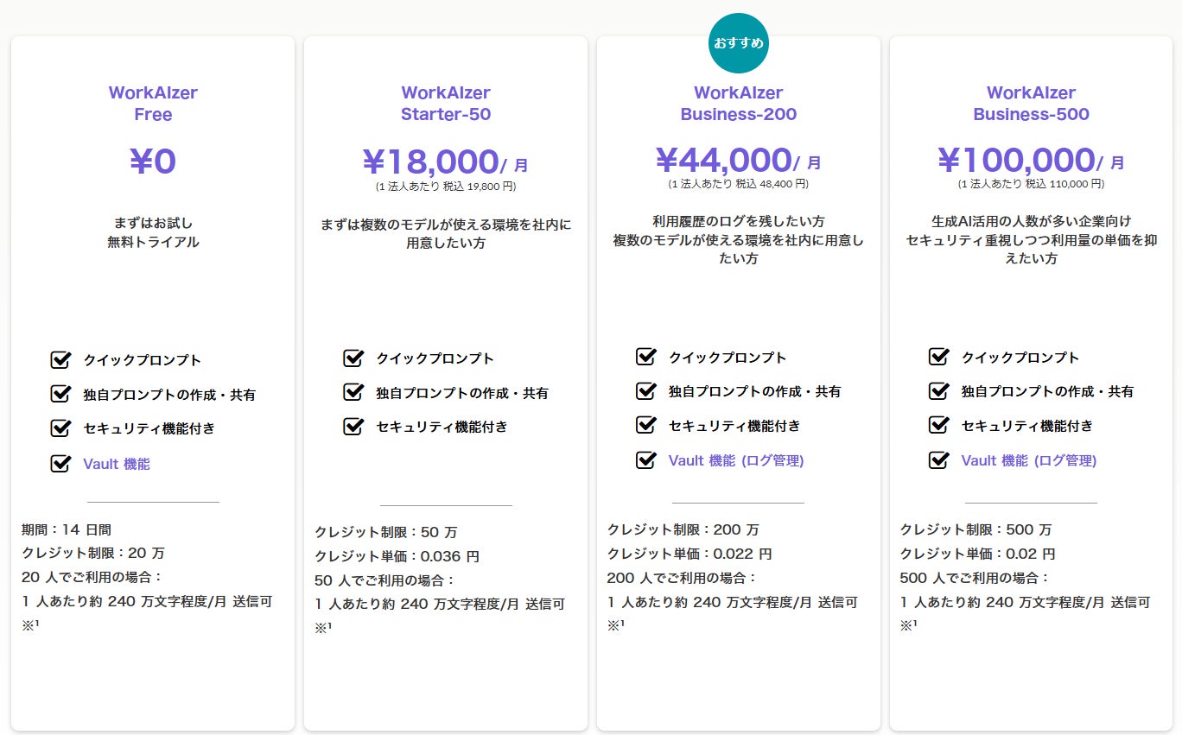1182x735 pixels.
Task: Click the セキュリティ機能付き checkmark in Starter-50 plan
Action: click(353, 427)
